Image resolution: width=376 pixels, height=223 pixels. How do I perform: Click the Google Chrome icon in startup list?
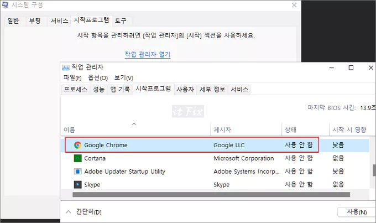77,145
